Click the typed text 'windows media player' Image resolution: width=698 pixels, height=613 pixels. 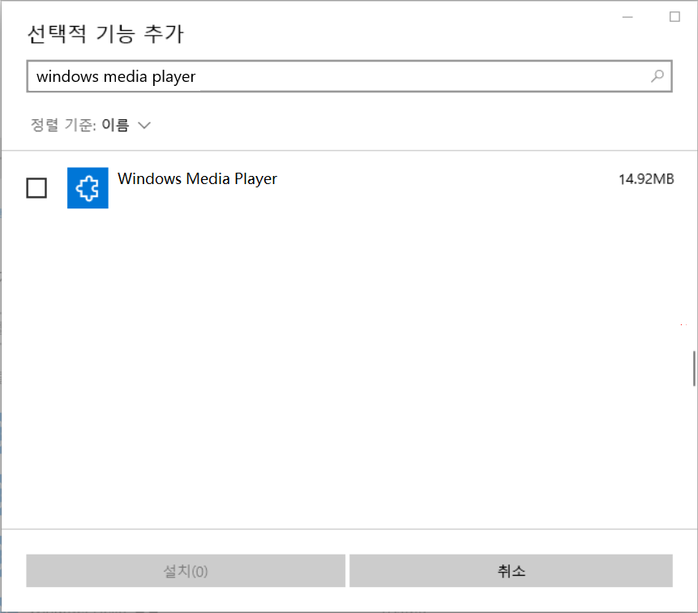tap(116, 77)
